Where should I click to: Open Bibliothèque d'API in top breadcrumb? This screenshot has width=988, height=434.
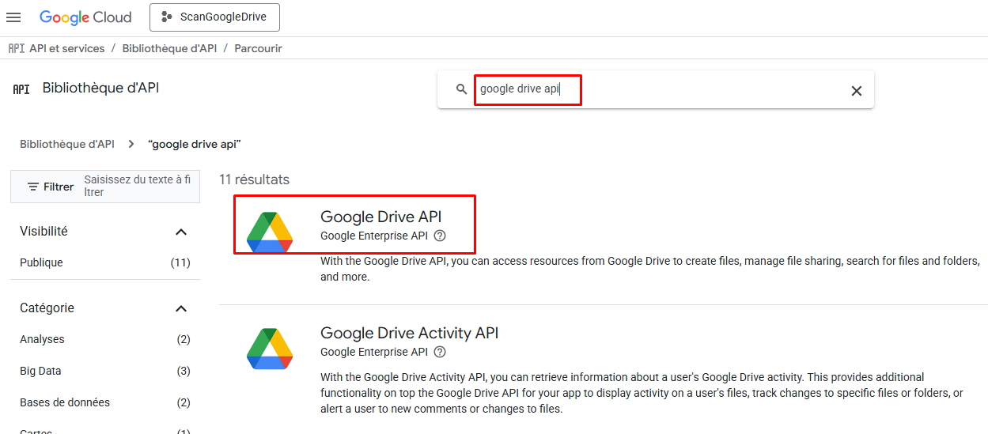[x=169, y=48]
